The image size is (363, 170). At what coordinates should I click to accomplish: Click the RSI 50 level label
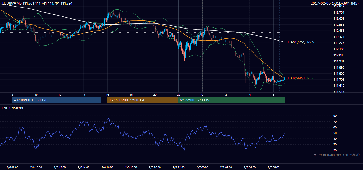pos(335,133)
